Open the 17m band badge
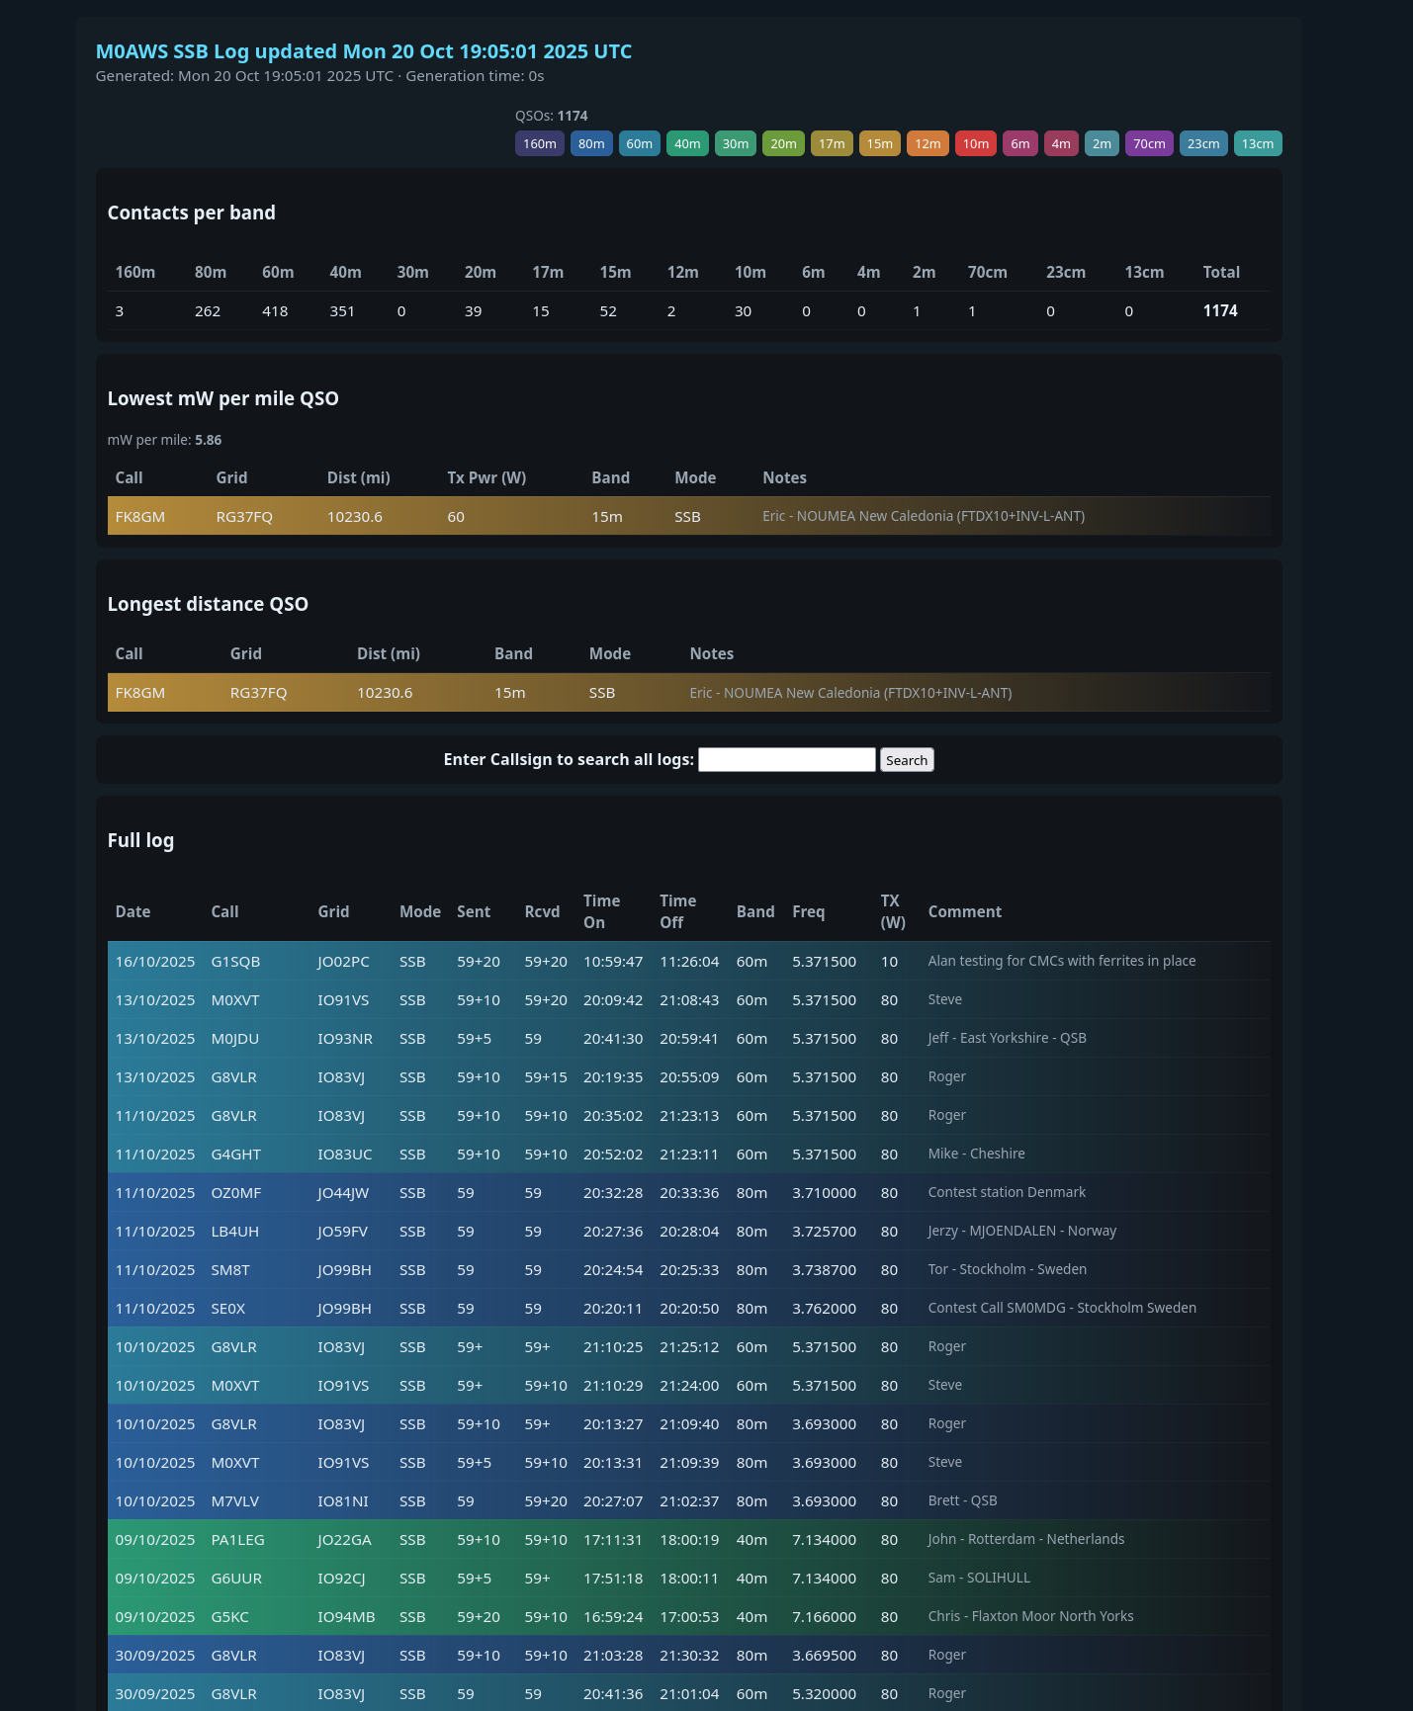This screenshot has width=1413, height=1711. coord(832,143)
